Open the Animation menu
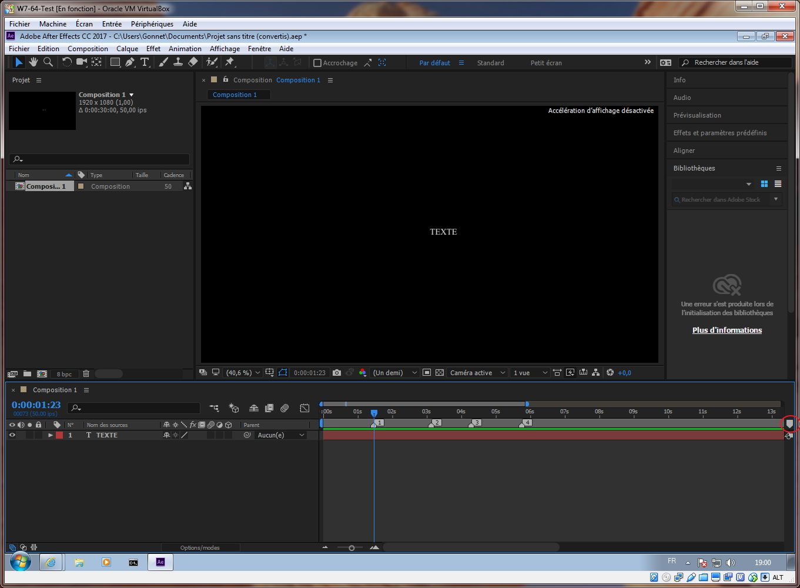This screenshot has height=588, width=800. pos(185,49)
